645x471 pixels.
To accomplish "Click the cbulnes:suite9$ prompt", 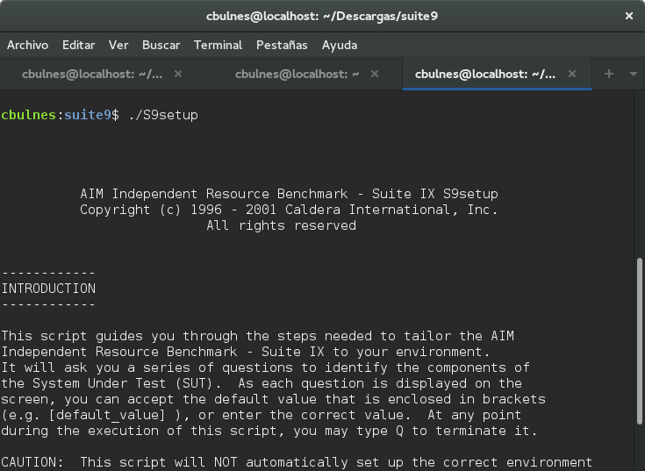I will pos(60,115).
